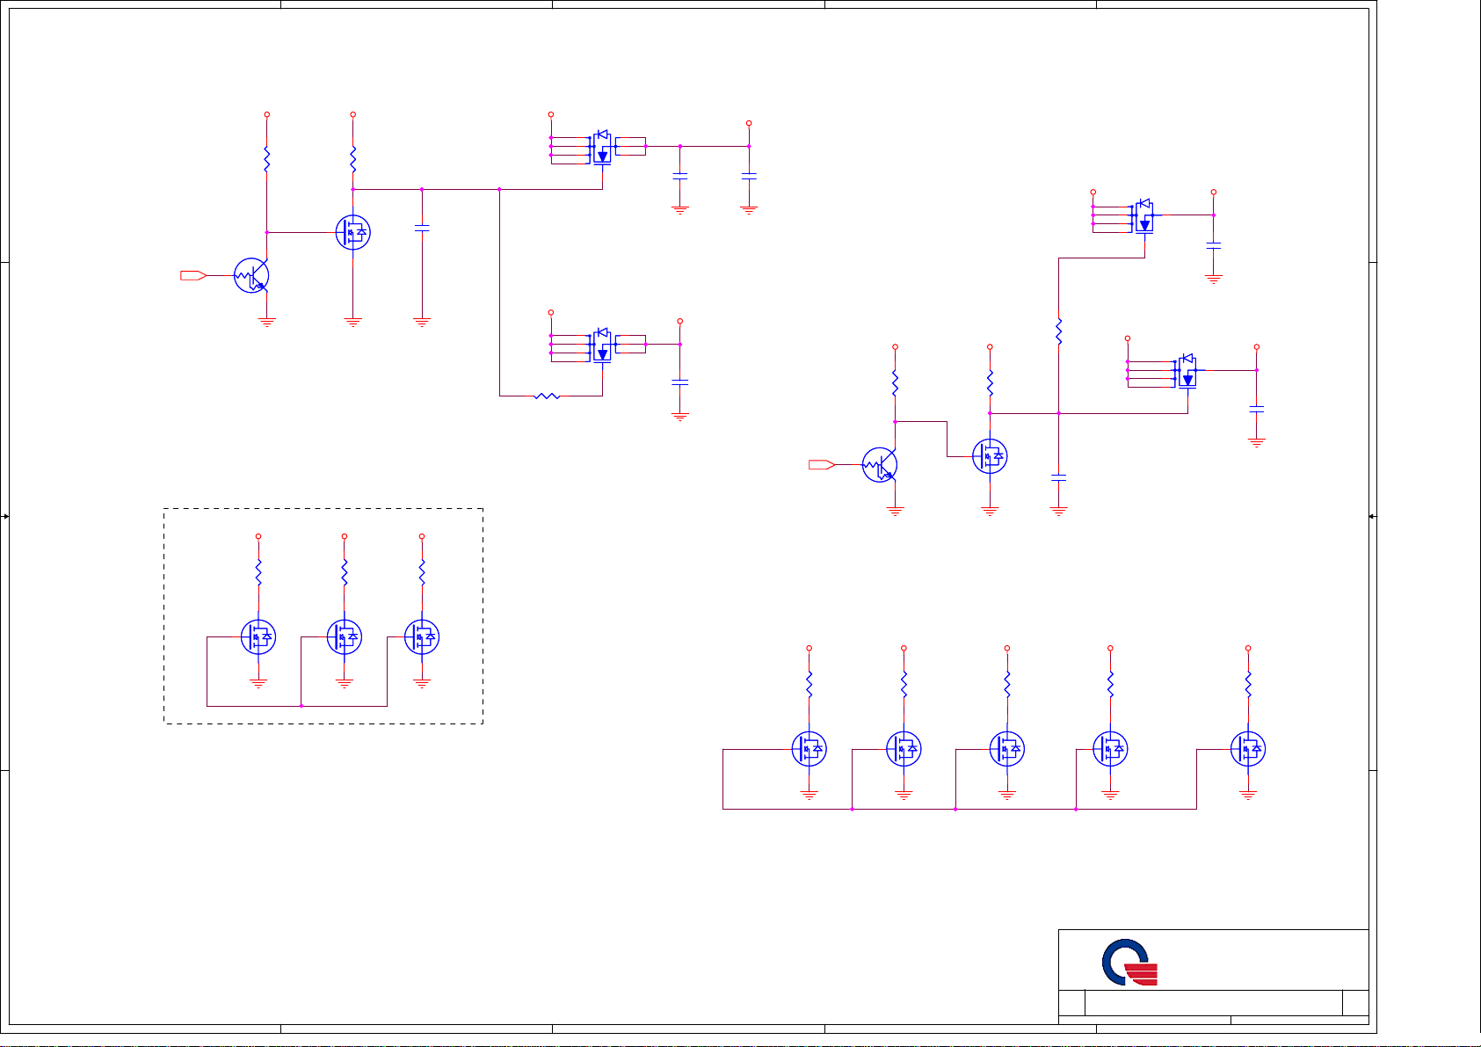Viewport: 1481px width, 1047px height.
Task: Select the MOSFET driven by the upper-left transistor
Action: (x=352, y=232)
